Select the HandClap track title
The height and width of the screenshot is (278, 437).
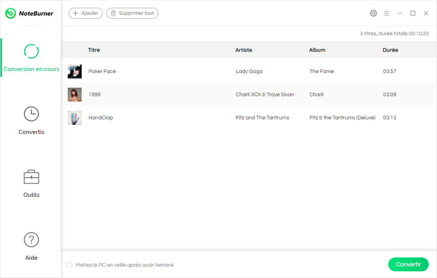(x=101, y=117)
